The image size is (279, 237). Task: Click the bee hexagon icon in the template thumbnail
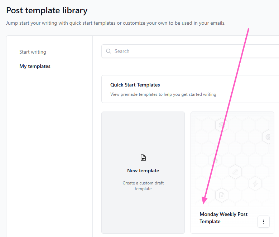215,160
